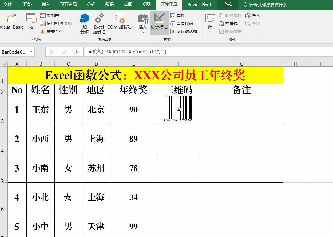Switch to the 数据 tab
Screen dimensions: 333x237
pos(110,5)
